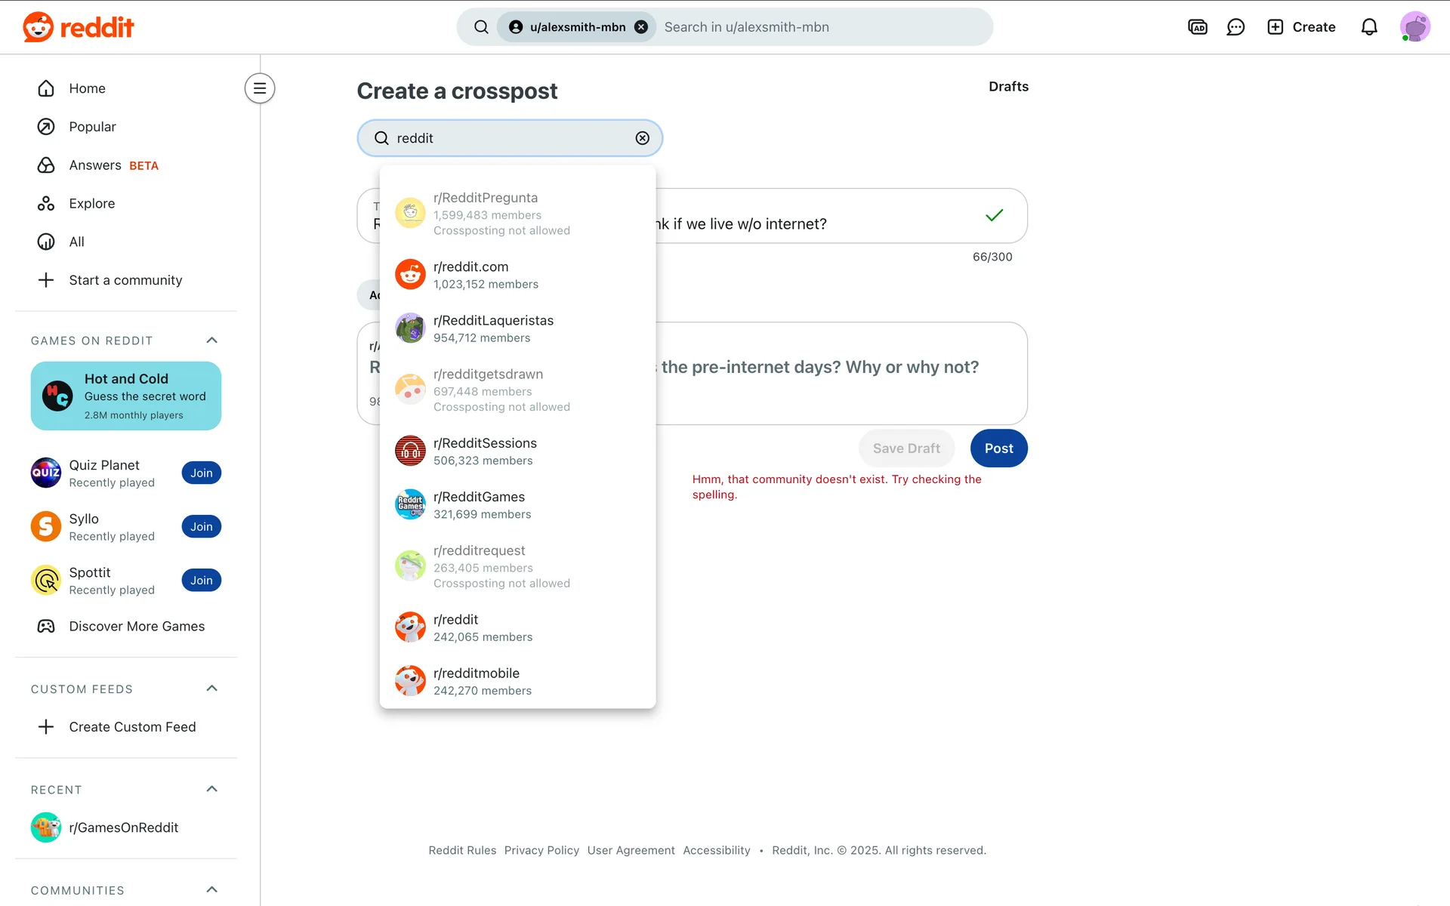Collapse the Custom Feeds section
Viewport: 1450px width, 906px height.
[x=212, y=689]
